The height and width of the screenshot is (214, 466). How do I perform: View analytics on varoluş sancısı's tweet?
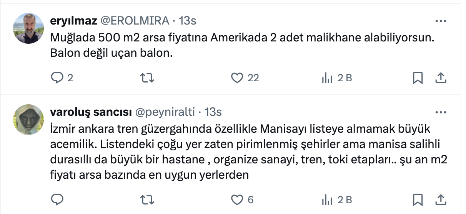coord(327,199)
